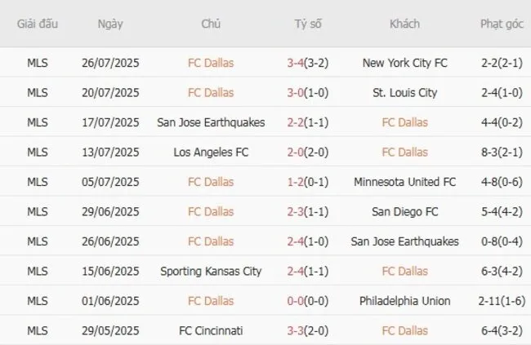531x345 pixels.
Task: Open the FC Cincinnati team link
Action: (211, 331)
